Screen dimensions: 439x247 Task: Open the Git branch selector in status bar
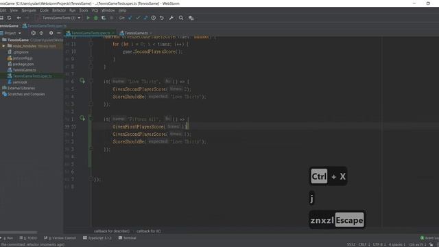click(418, 244)
